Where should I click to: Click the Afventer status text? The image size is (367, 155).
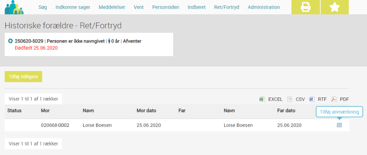pyautogui.click(x=132, y=41)
